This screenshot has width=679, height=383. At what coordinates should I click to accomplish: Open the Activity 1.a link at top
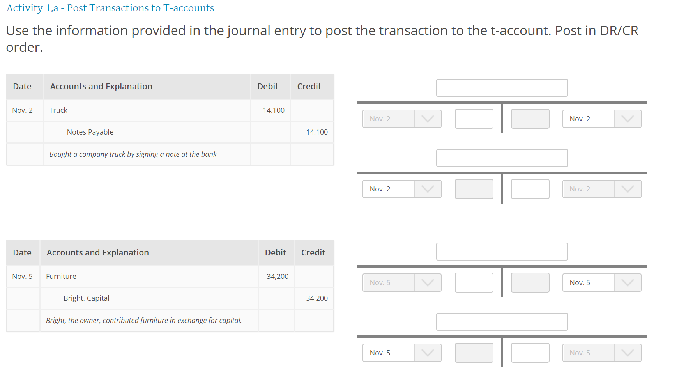tap(110, 8)
